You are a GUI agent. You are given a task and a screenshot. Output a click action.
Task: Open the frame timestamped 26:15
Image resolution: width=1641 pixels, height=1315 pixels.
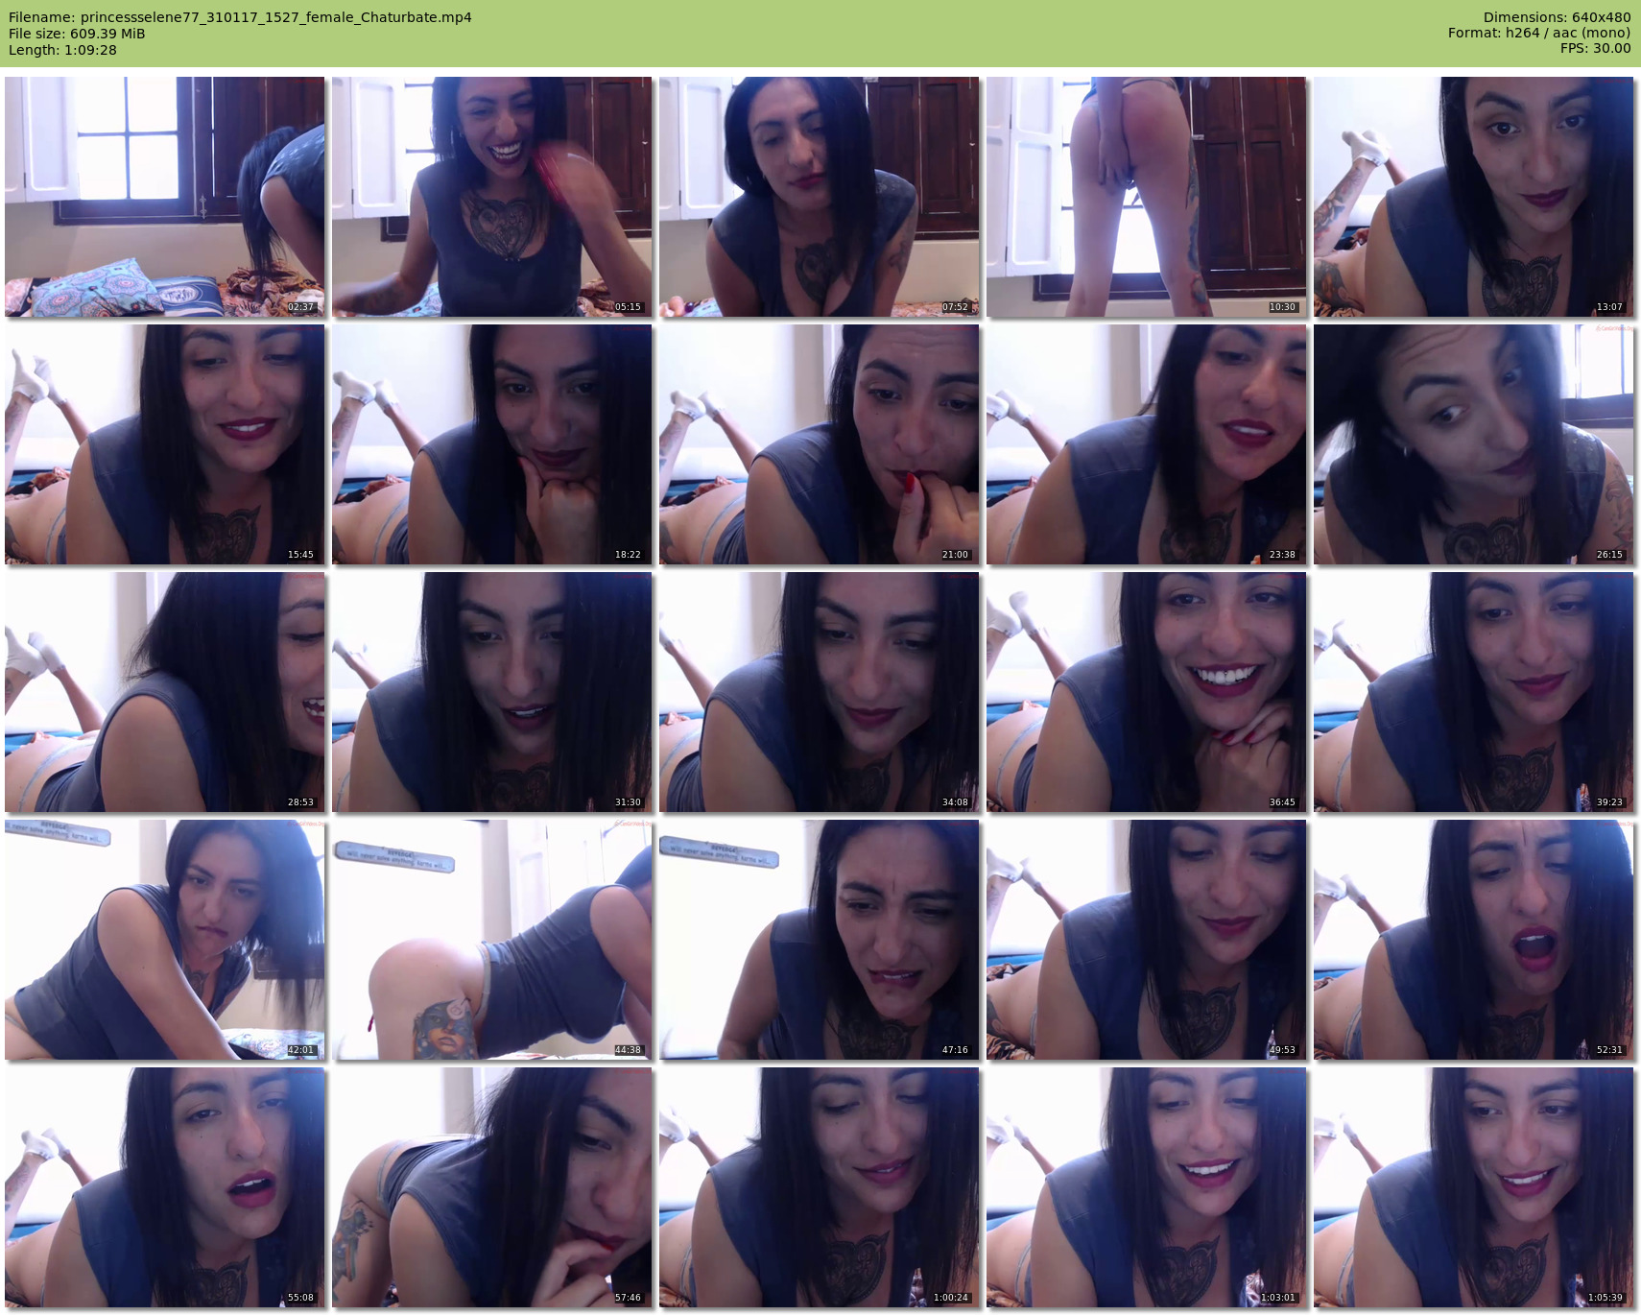point(1473,444)
